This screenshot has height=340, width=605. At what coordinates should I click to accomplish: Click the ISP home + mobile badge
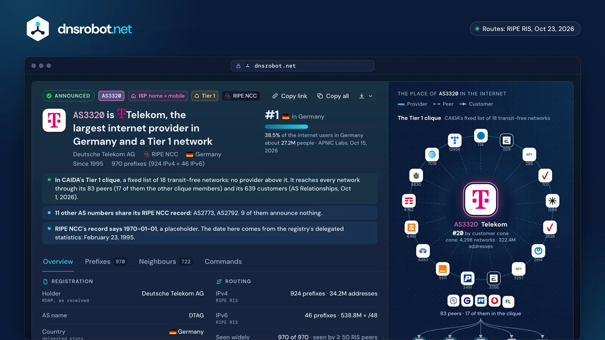tap(158, 96)
